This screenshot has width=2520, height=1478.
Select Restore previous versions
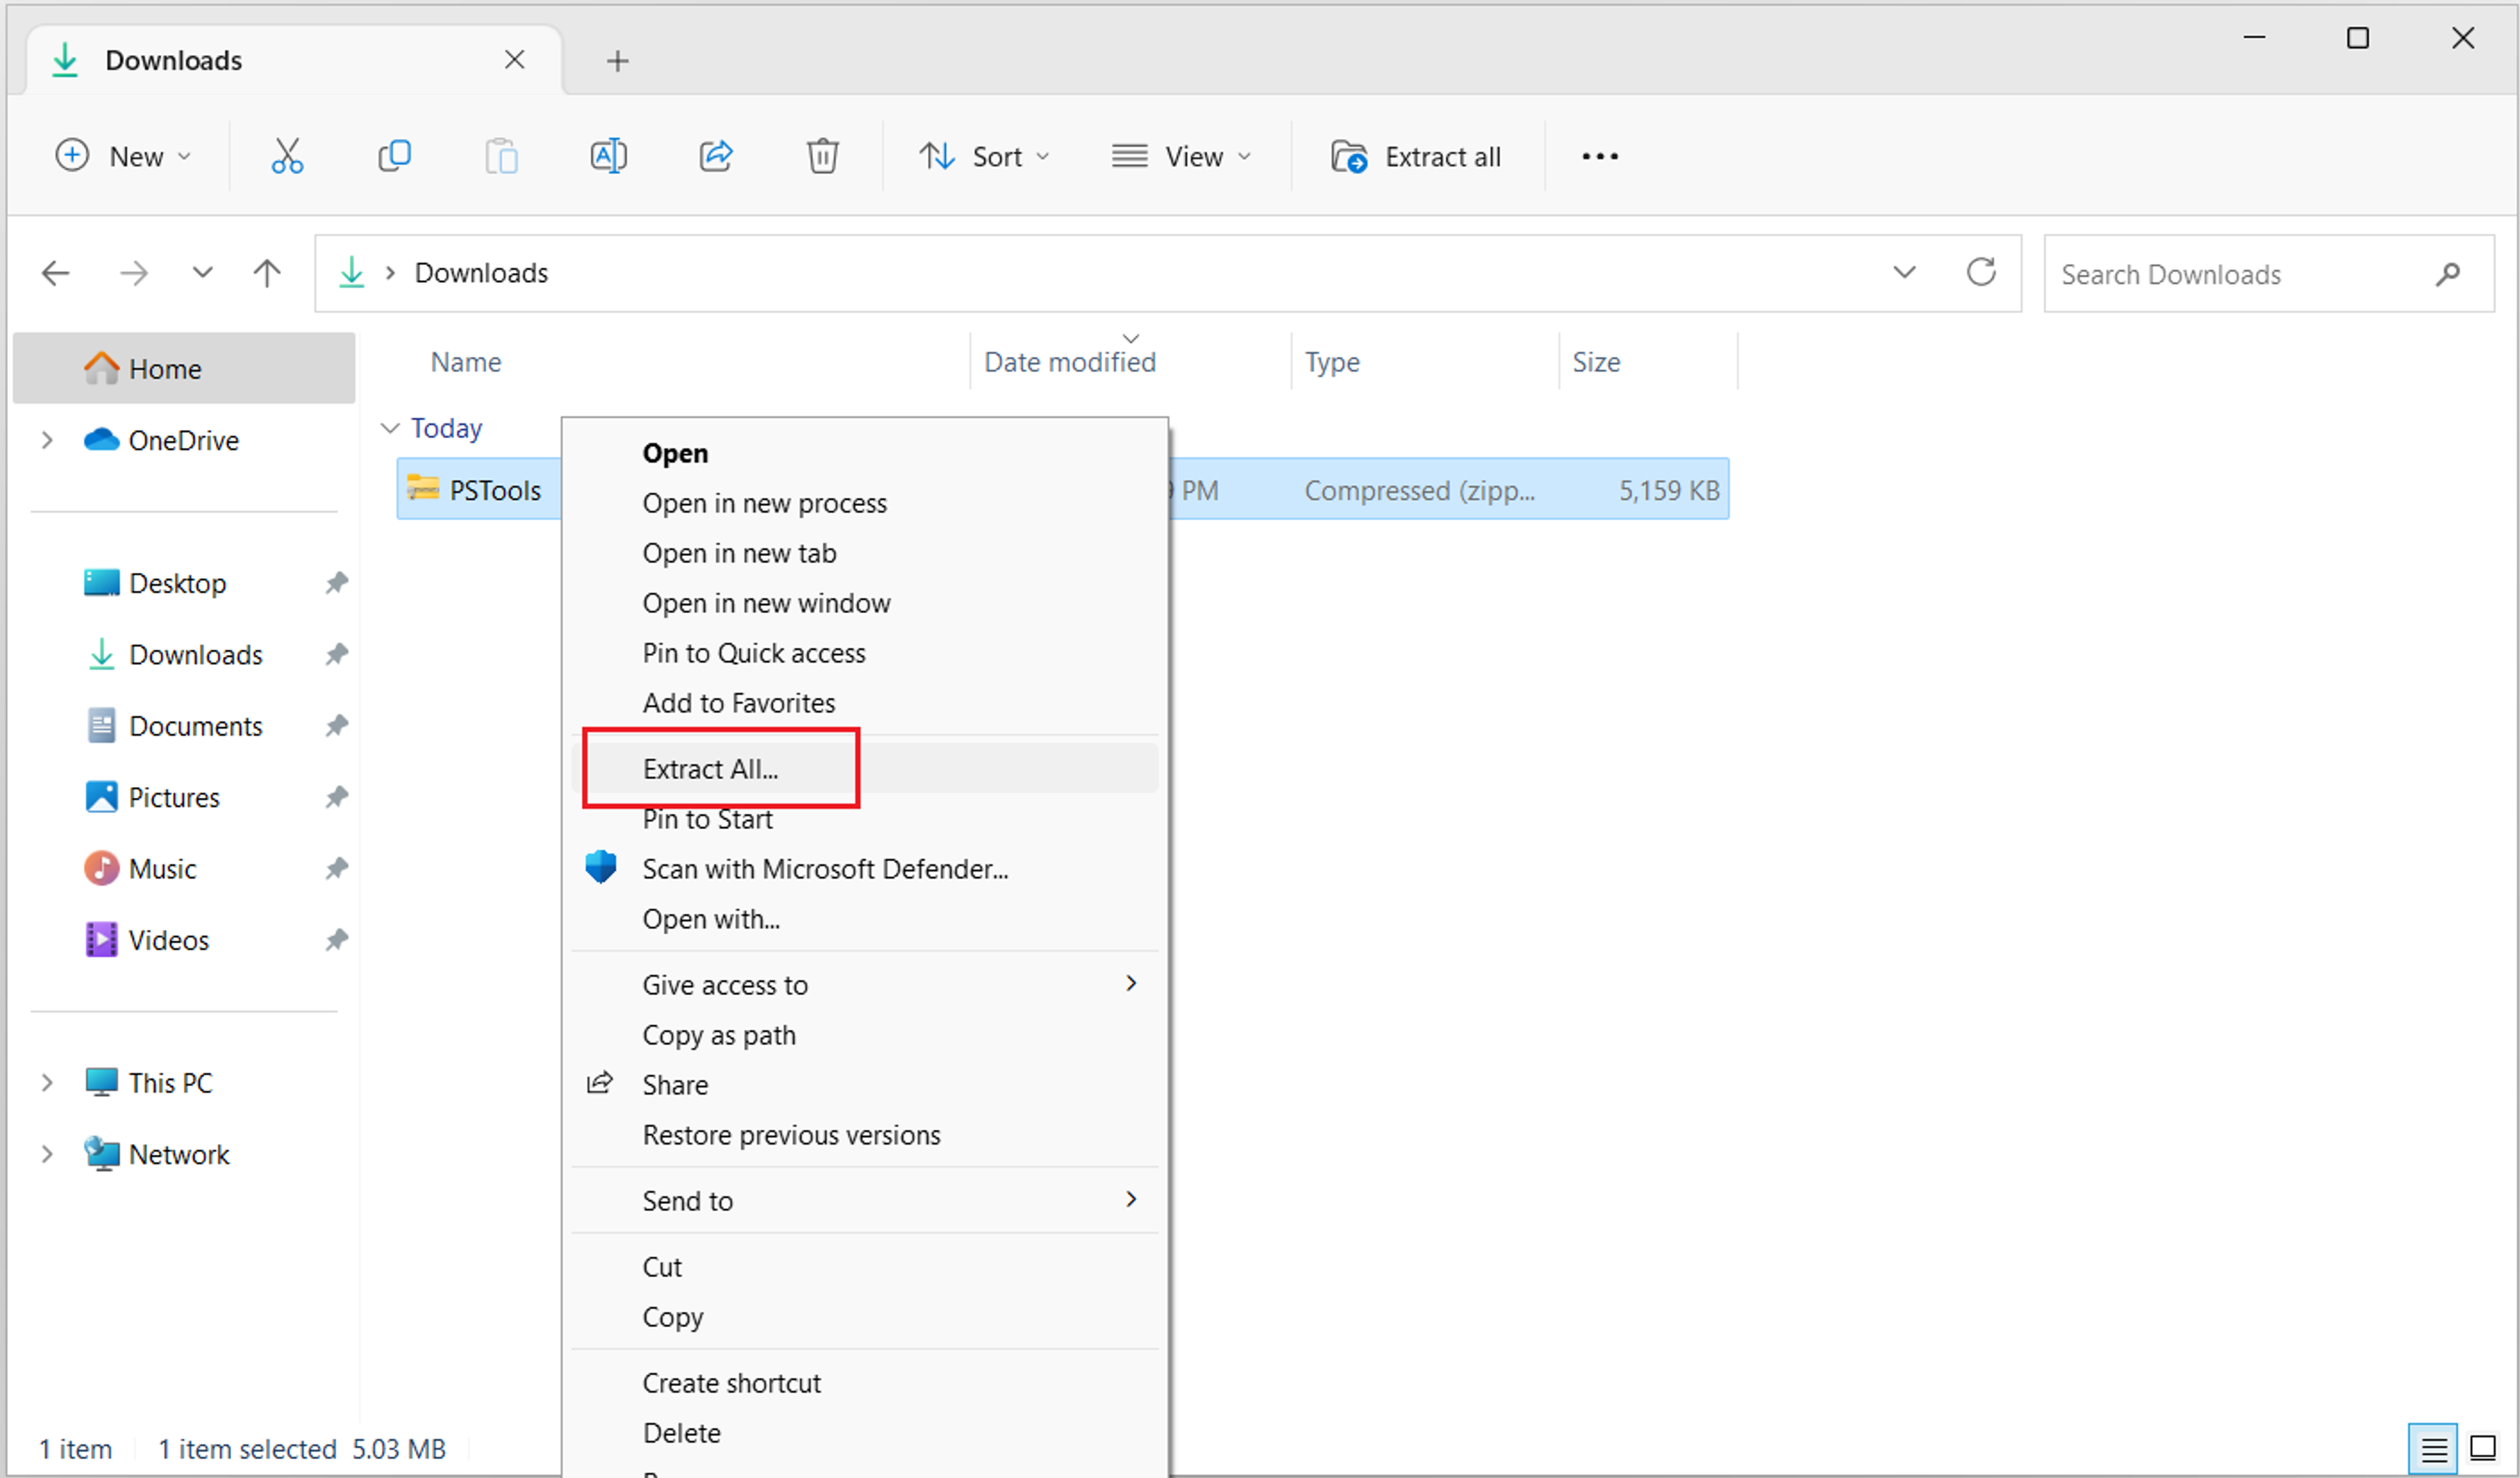tap(866, 1135)
